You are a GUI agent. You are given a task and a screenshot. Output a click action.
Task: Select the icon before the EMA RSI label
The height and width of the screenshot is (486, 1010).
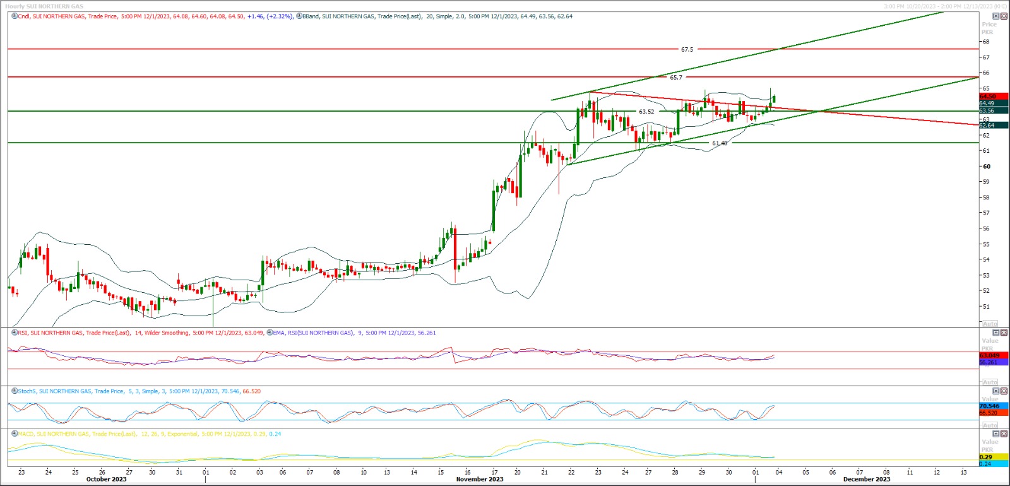click(270, 333)
